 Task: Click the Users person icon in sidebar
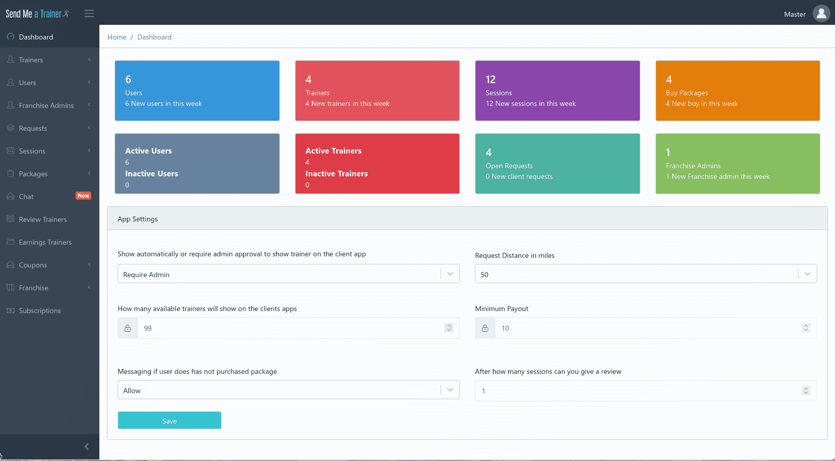click(x=11, y=82)
